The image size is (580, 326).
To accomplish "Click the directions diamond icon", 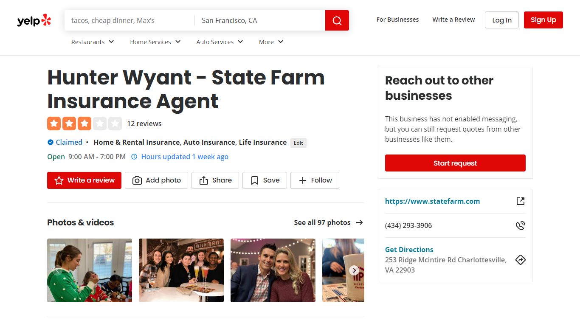I will [521, 260].
